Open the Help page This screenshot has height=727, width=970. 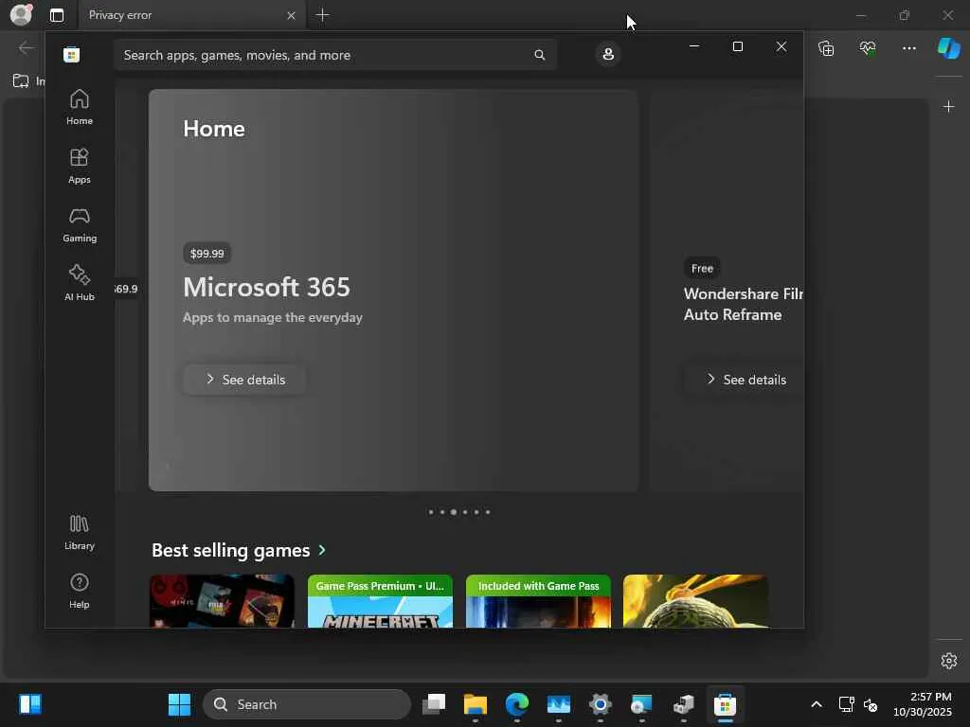[80, 591]
